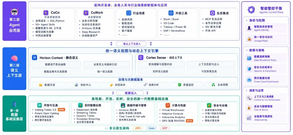Select the 数据血缘与关系图谱 box
The image size is (293, 135).
56,71
